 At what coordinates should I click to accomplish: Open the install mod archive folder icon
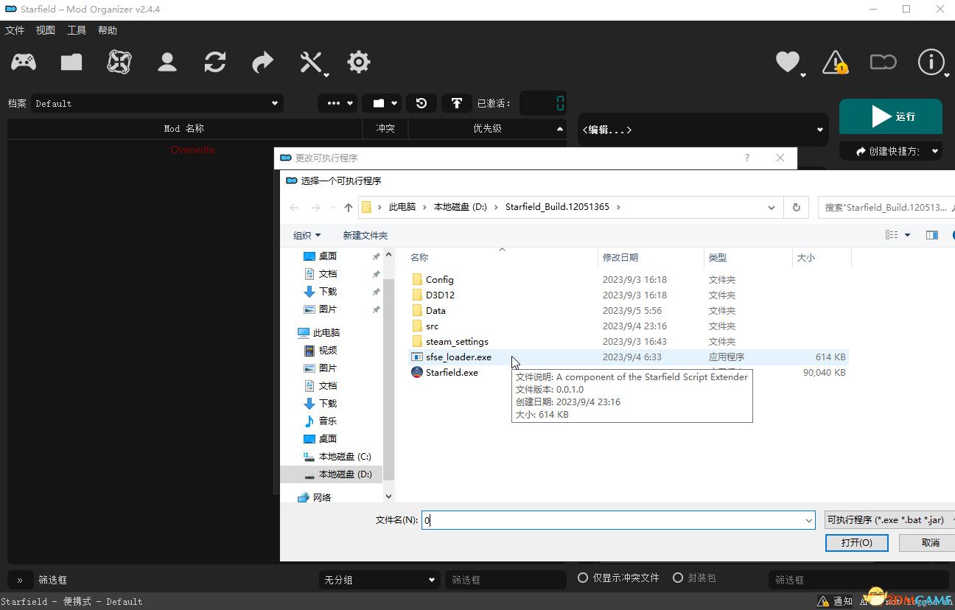tap(71, 62)
